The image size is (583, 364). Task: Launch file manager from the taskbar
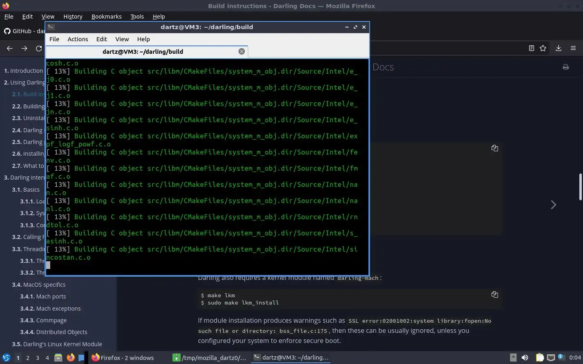[58, 358]
